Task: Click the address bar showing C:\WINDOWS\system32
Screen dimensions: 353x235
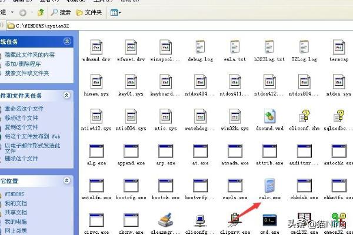Action: [179, 26]
